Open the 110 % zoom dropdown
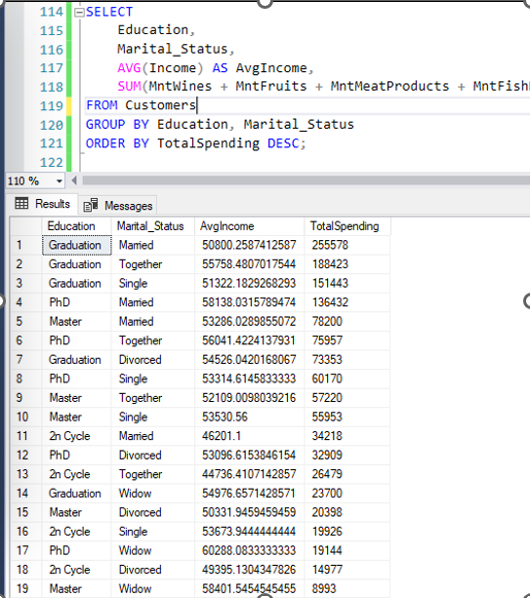The height and width of the screenshot is (598, 530). point(60,180)
